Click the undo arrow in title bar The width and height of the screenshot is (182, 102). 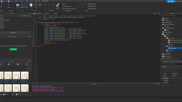coord(4,1)
